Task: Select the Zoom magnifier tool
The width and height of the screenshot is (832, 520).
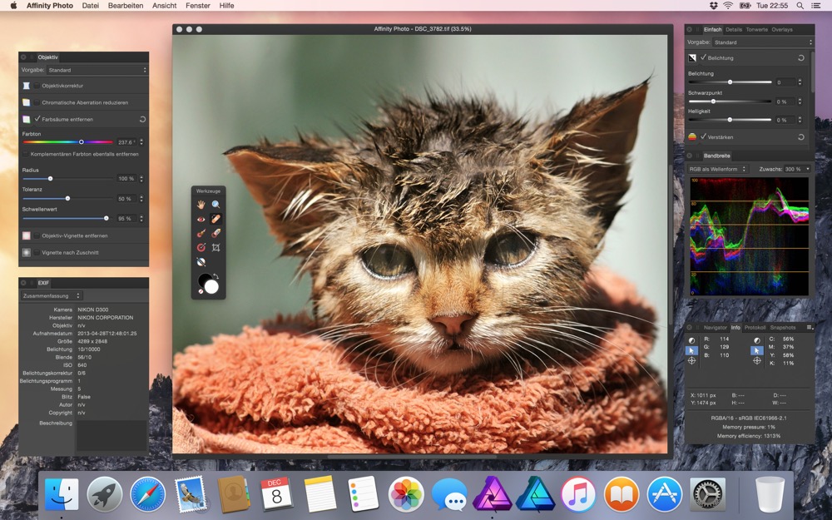Action: coord(215,204)
